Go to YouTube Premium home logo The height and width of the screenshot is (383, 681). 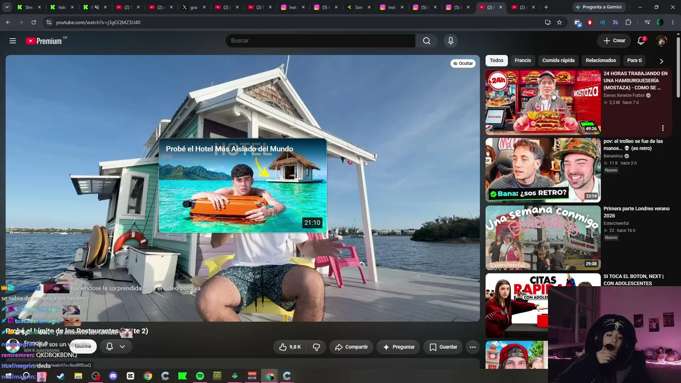click(44, 41)
